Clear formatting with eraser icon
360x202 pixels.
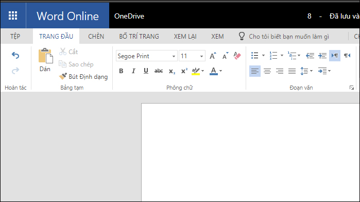point(237,56)
